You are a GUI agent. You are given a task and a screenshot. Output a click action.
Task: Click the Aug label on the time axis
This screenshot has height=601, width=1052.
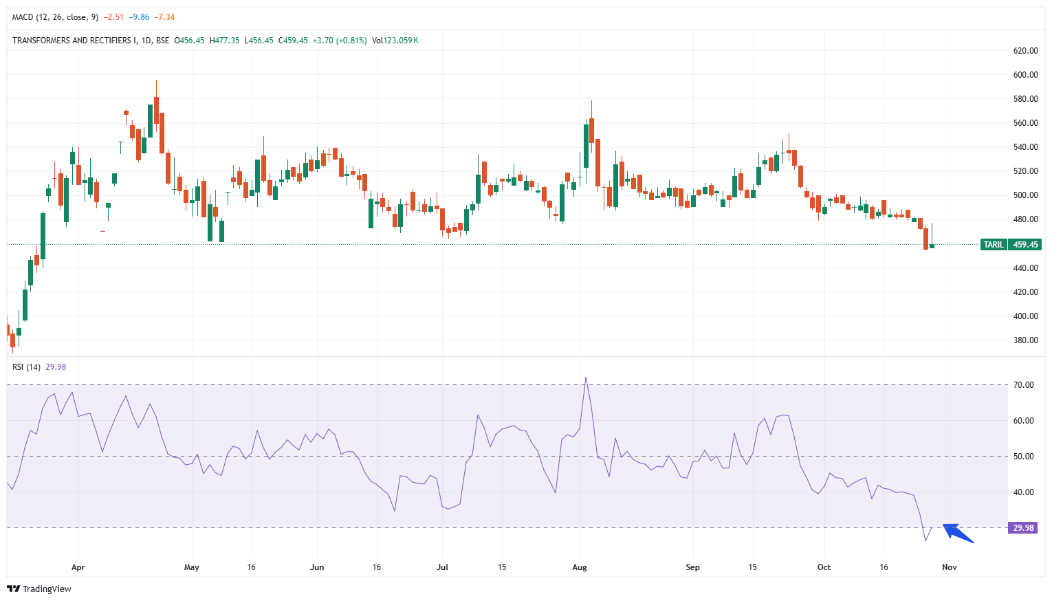(580, 567)
